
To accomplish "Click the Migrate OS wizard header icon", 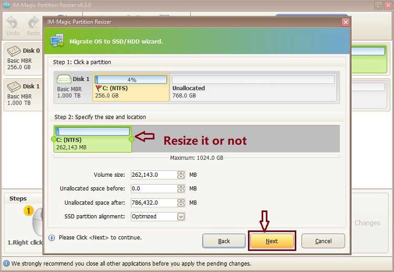I will pyautogui.click(x=58, y=41).
